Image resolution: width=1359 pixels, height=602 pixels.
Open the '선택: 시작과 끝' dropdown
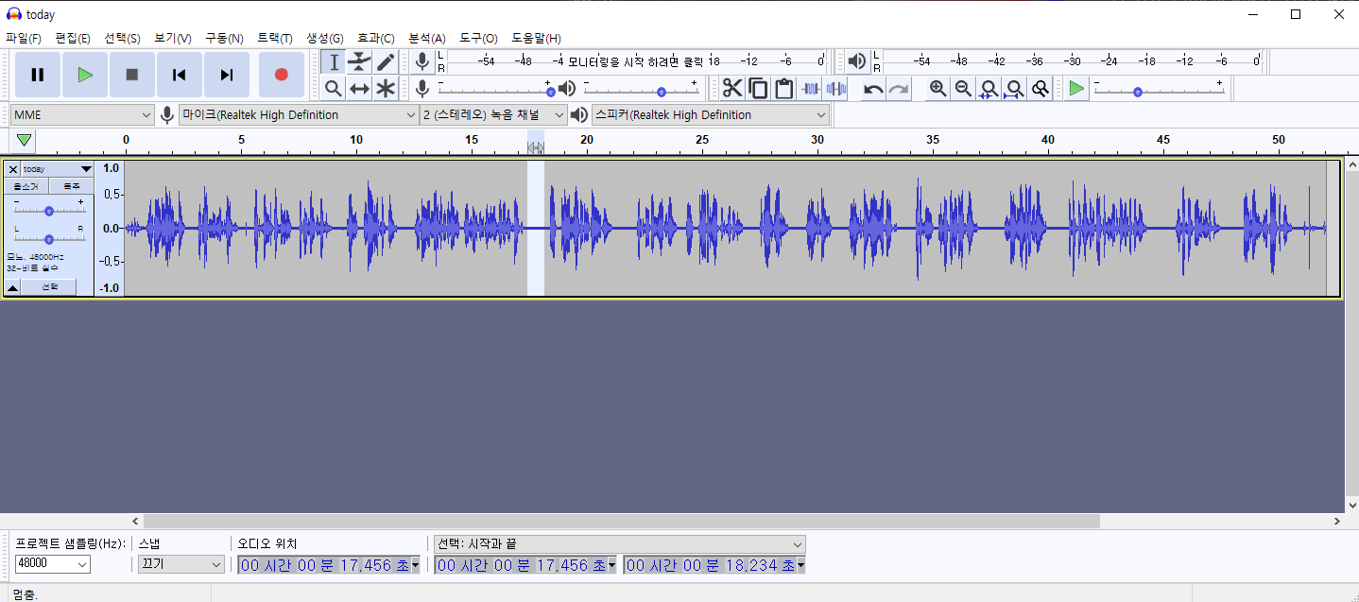pos(619,544)
